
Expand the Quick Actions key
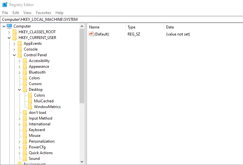coord(19,153)
